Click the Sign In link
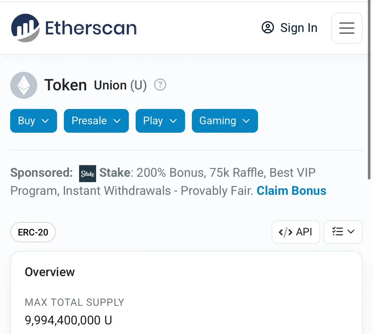The width and height of the screenshot is (373, 334). pos(299,28)
